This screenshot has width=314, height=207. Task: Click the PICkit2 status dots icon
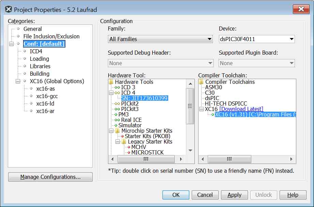pyautogui.click(x=117, y=103)
